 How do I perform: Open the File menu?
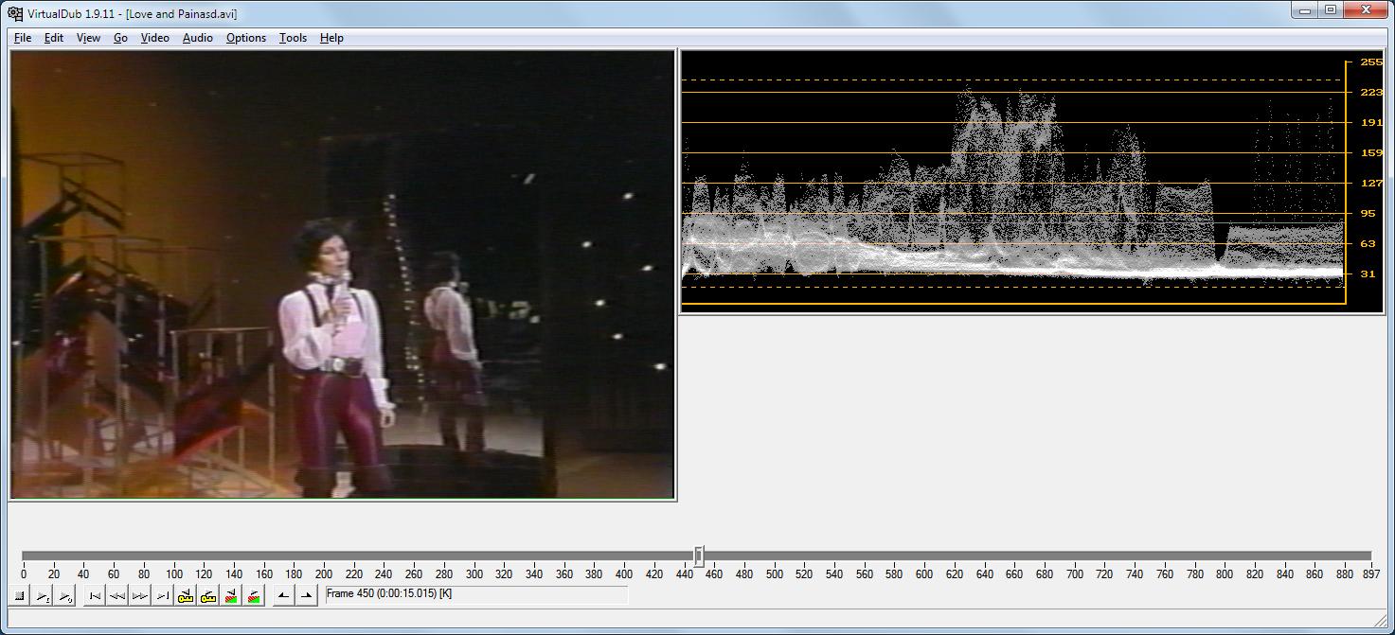tap(23, 38)
